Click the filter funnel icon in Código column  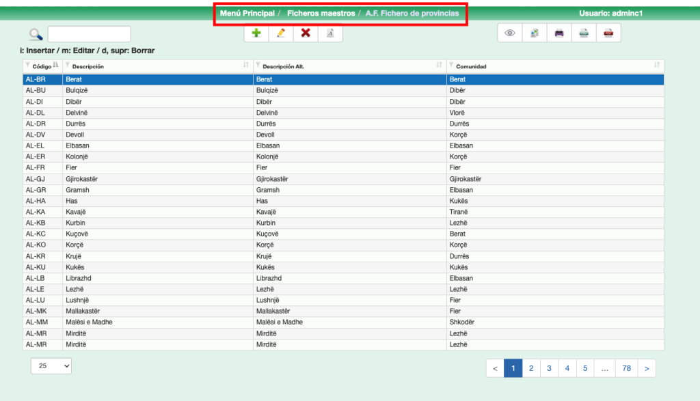[27, 66]
